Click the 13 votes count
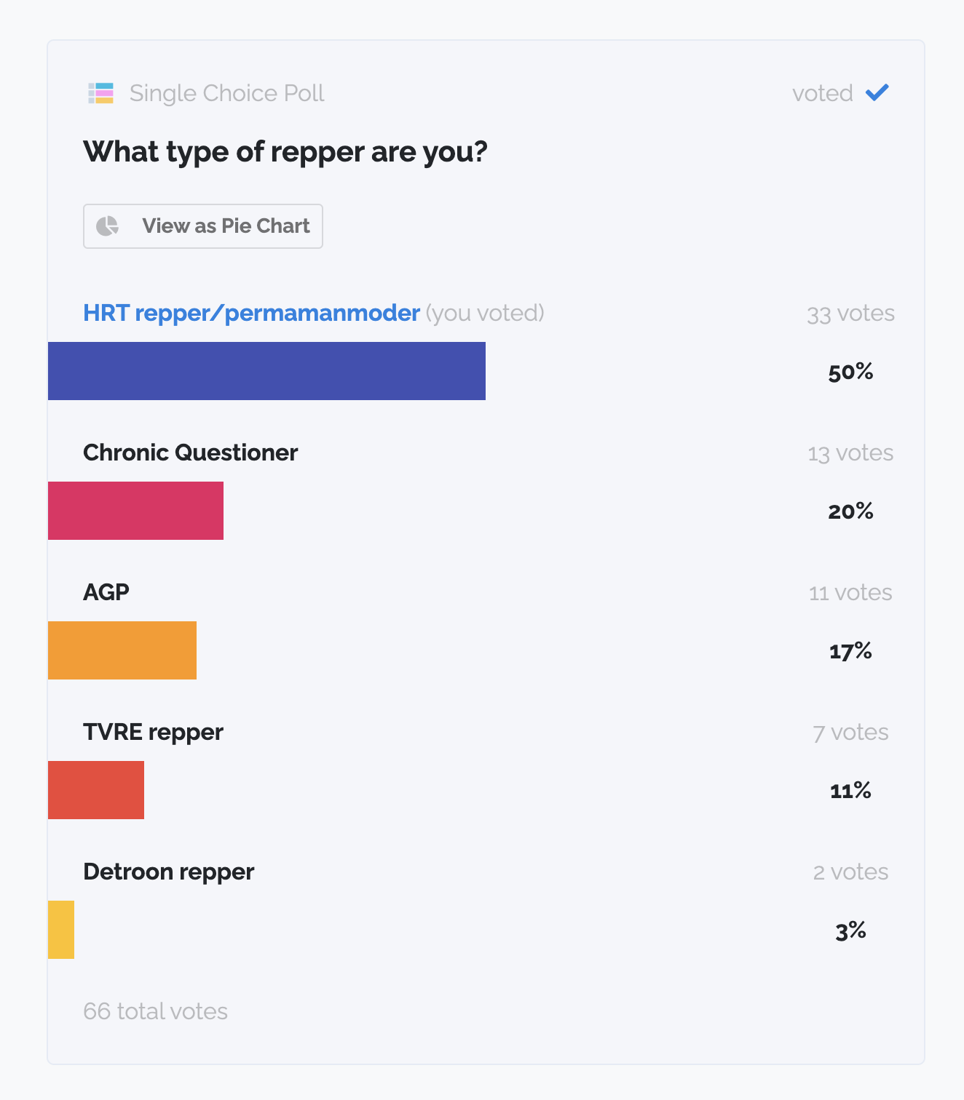The image size is (964, 1100). tap(850, 453)
